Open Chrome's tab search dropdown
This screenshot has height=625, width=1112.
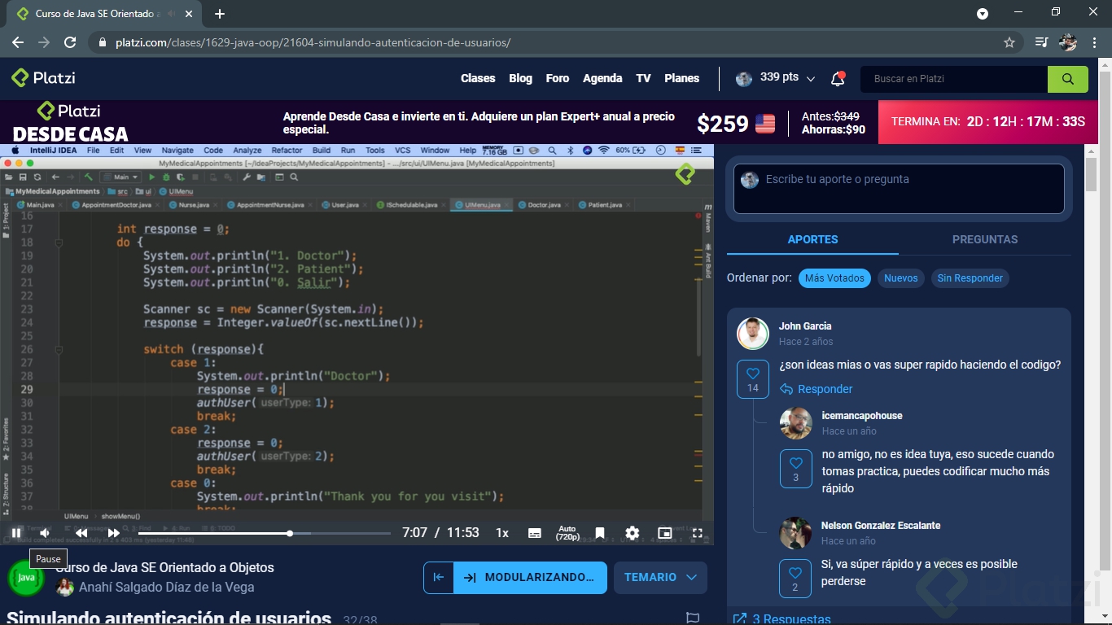pyautogui.click(x=983, y=14)
